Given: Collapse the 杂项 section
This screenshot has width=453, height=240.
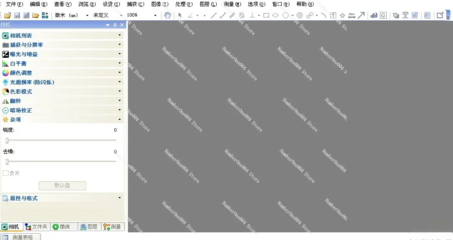Looking at the screenshot, I should coord(62,119).
